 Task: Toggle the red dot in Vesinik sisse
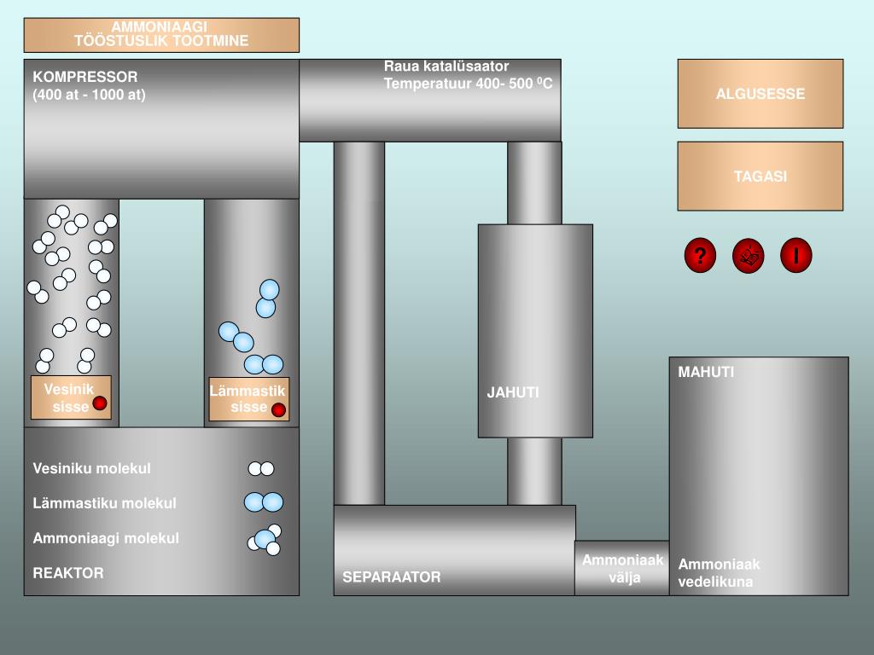[100, 403]
